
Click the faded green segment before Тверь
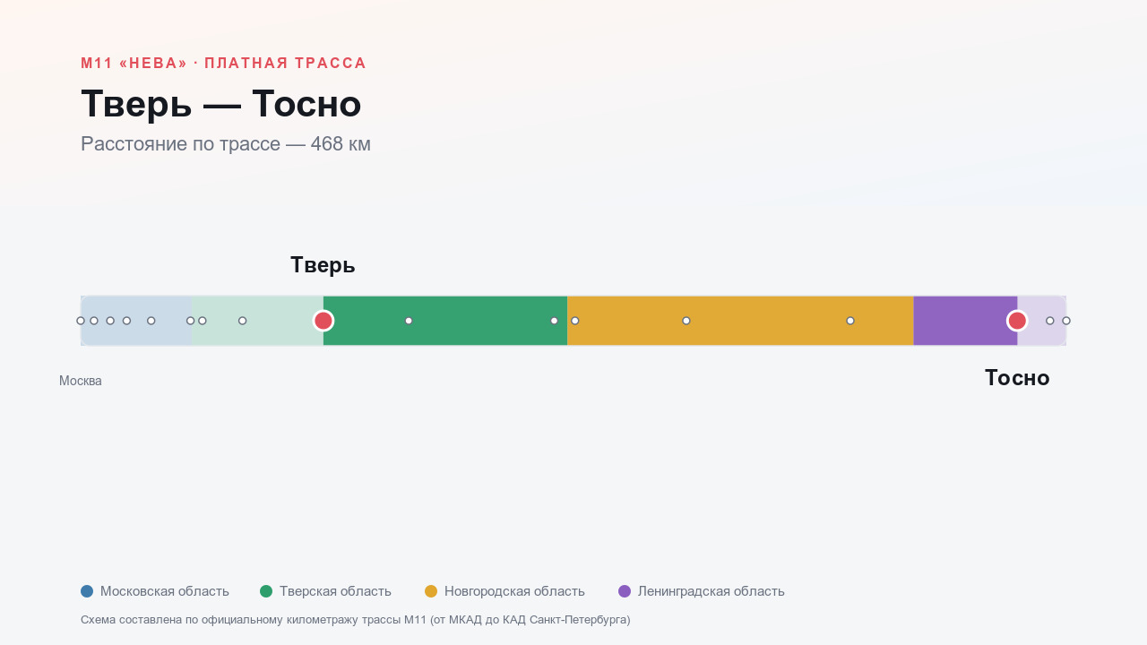pos(257,321)
